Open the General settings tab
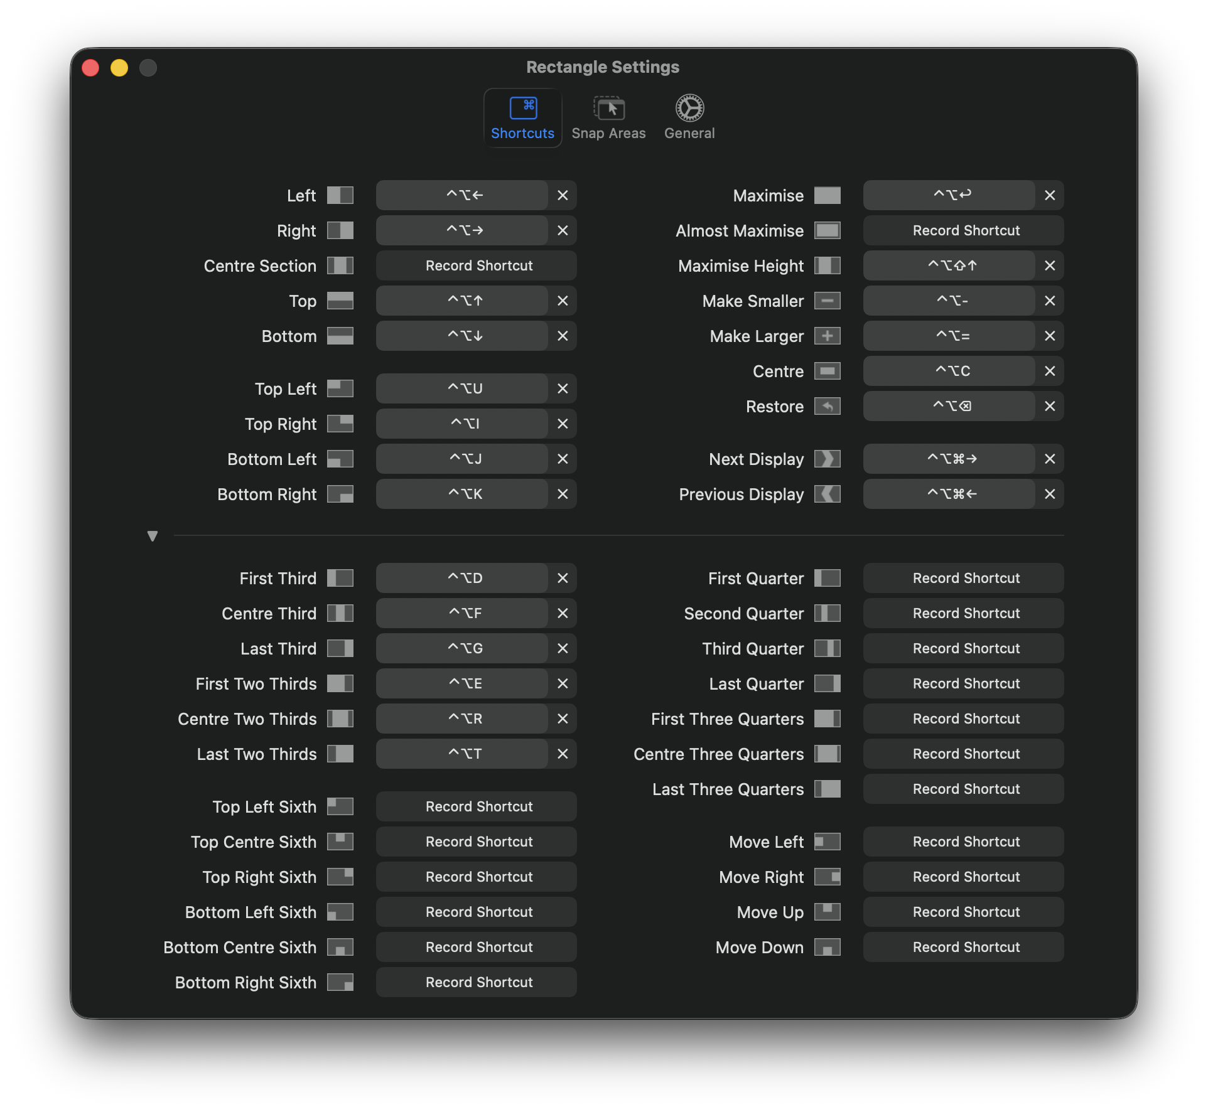 [x=689, y=118]
